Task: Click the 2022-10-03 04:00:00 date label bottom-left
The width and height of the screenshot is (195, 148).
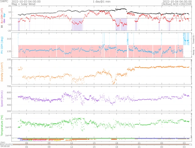Action: click(6, 145)
